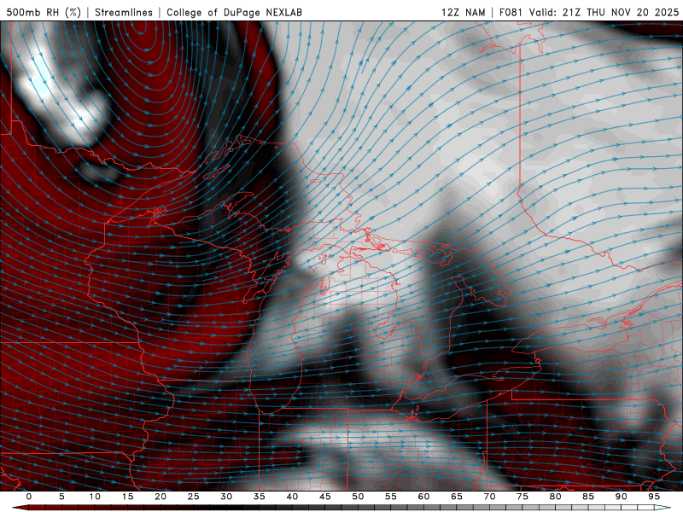Select the "50" tick label on legend
The height and width of the screenshot is (512, 683).
pos(358,497)
